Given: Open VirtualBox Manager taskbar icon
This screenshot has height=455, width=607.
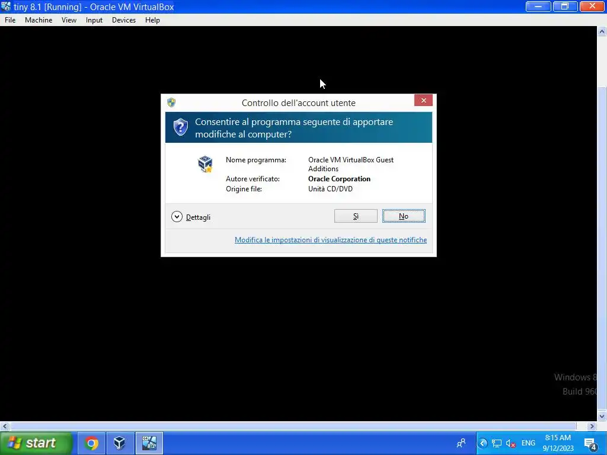Looking at the screenshot, I should click(120, 443).
